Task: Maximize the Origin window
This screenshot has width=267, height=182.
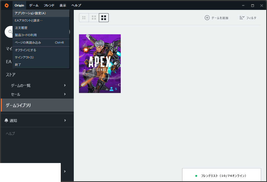Action: (x=252, y=5)
